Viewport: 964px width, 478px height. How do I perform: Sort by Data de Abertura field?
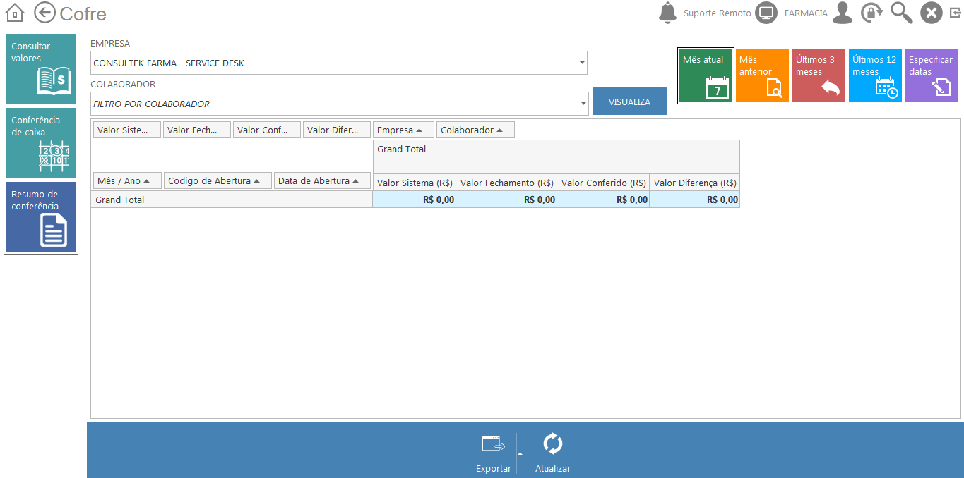[322, 180]
